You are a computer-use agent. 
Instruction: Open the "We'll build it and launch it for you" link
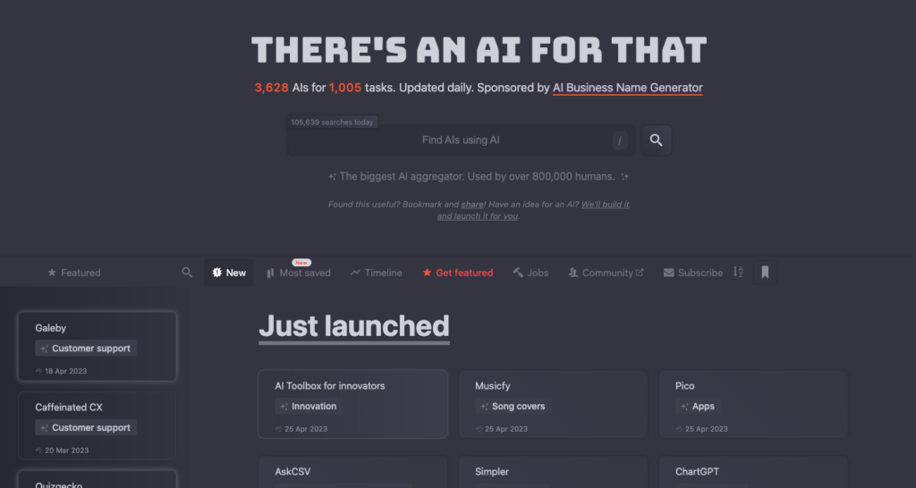pyautogui.click(x=533, y=210)
